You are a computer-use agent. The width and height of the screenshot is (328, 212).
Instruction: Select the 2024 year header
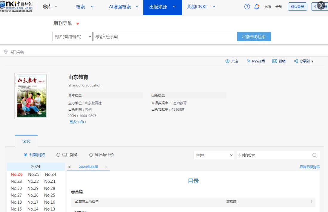36,167
